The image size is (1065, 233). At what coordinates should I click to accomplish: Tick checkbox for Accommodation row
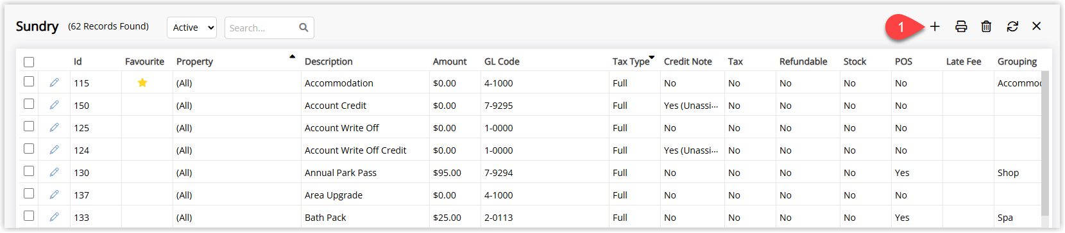[29, 81]
